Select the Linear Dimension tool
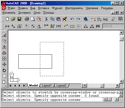 pos(7,26)
